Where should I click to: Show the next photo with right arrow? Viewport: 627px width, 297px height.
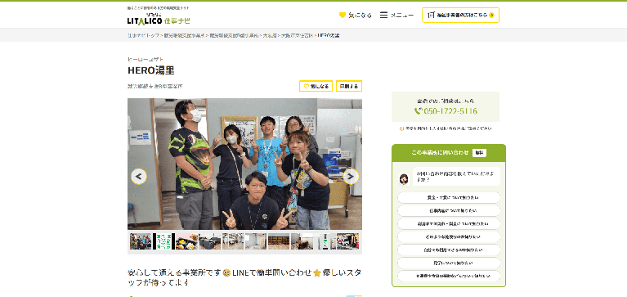click(x=351, y=176)
